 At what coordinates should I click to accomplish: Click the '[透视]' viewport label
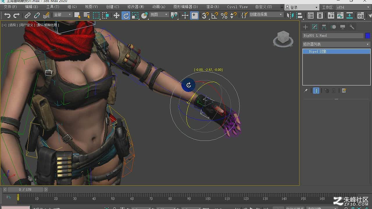[12, 25]
